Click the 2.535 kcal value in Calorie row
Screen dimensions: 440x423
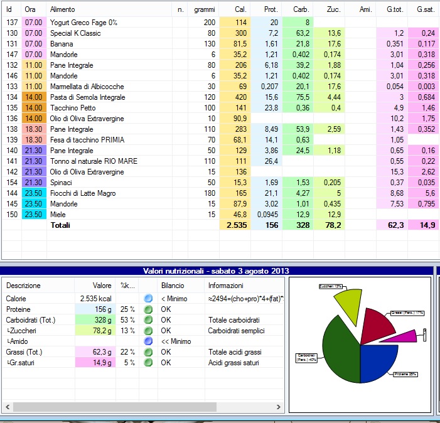pos(95,299)
